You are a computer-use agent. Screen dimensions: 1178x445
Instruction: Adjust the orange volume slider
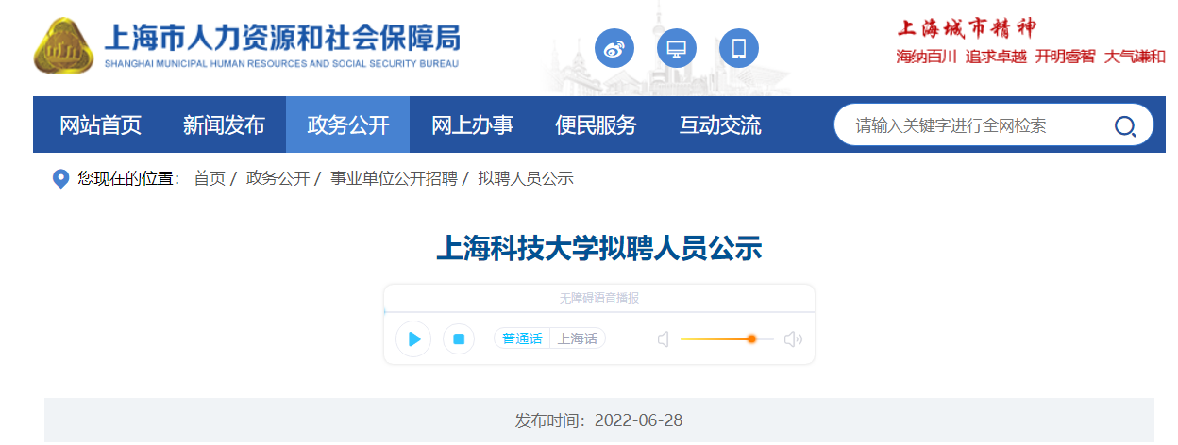tap(751, 339)
